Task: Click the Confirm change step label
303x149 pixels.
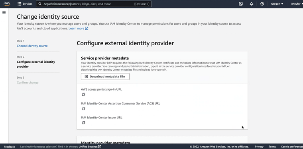Action: pos(28,83)
